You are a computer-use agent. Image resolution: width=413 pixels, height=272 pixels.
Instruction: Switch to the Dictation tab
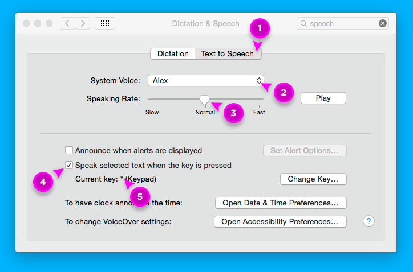(x=173, y=54)
